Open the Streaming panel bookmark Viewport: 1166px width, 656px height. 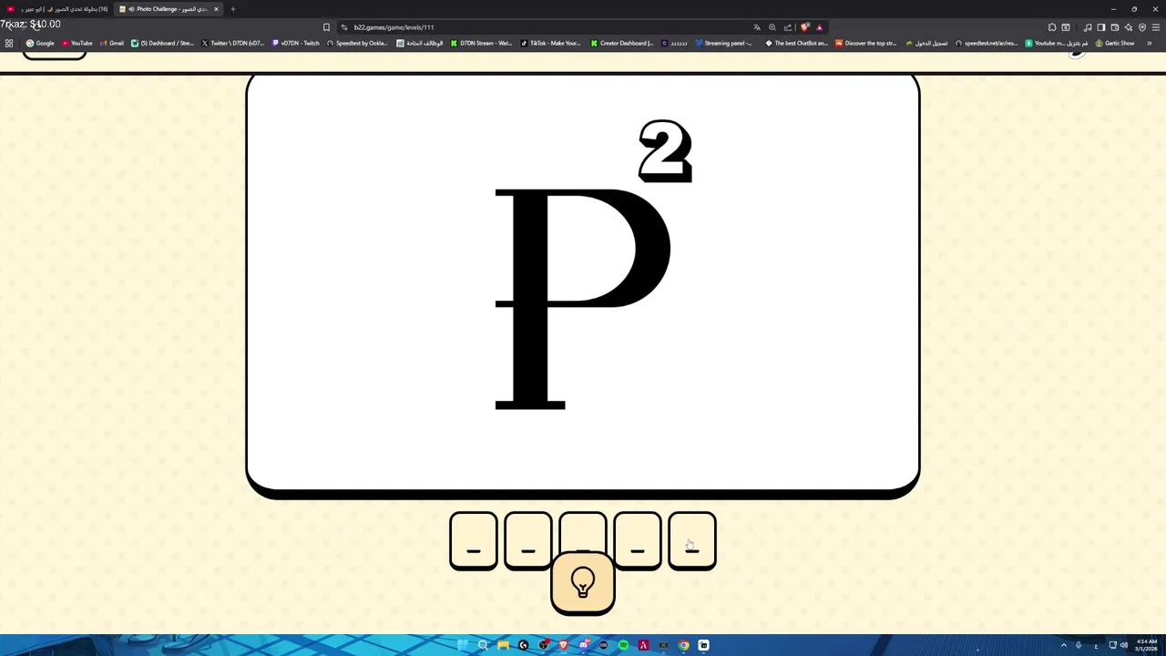(x=724, y=43)
